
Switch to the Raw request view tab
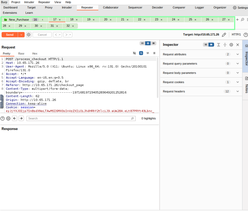tap(21, 53)
